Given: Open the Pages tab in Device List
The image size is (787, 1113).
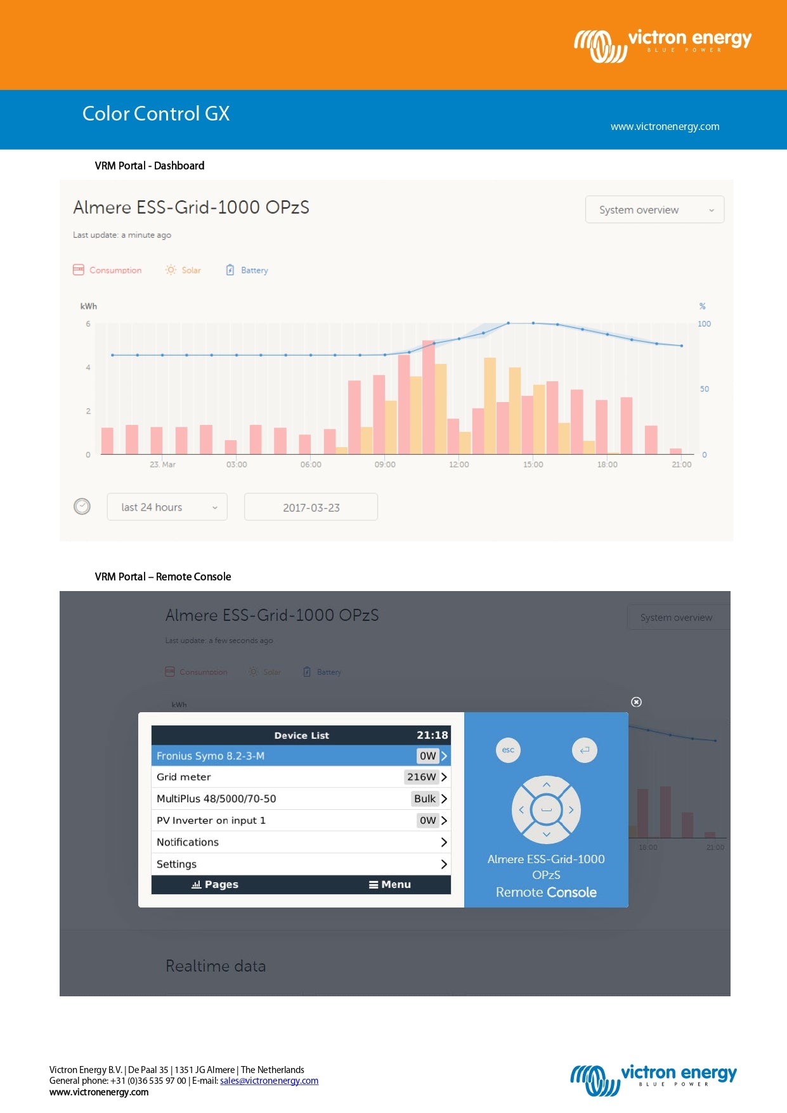Looking at the screenshot, I should (x=216, y=885).
